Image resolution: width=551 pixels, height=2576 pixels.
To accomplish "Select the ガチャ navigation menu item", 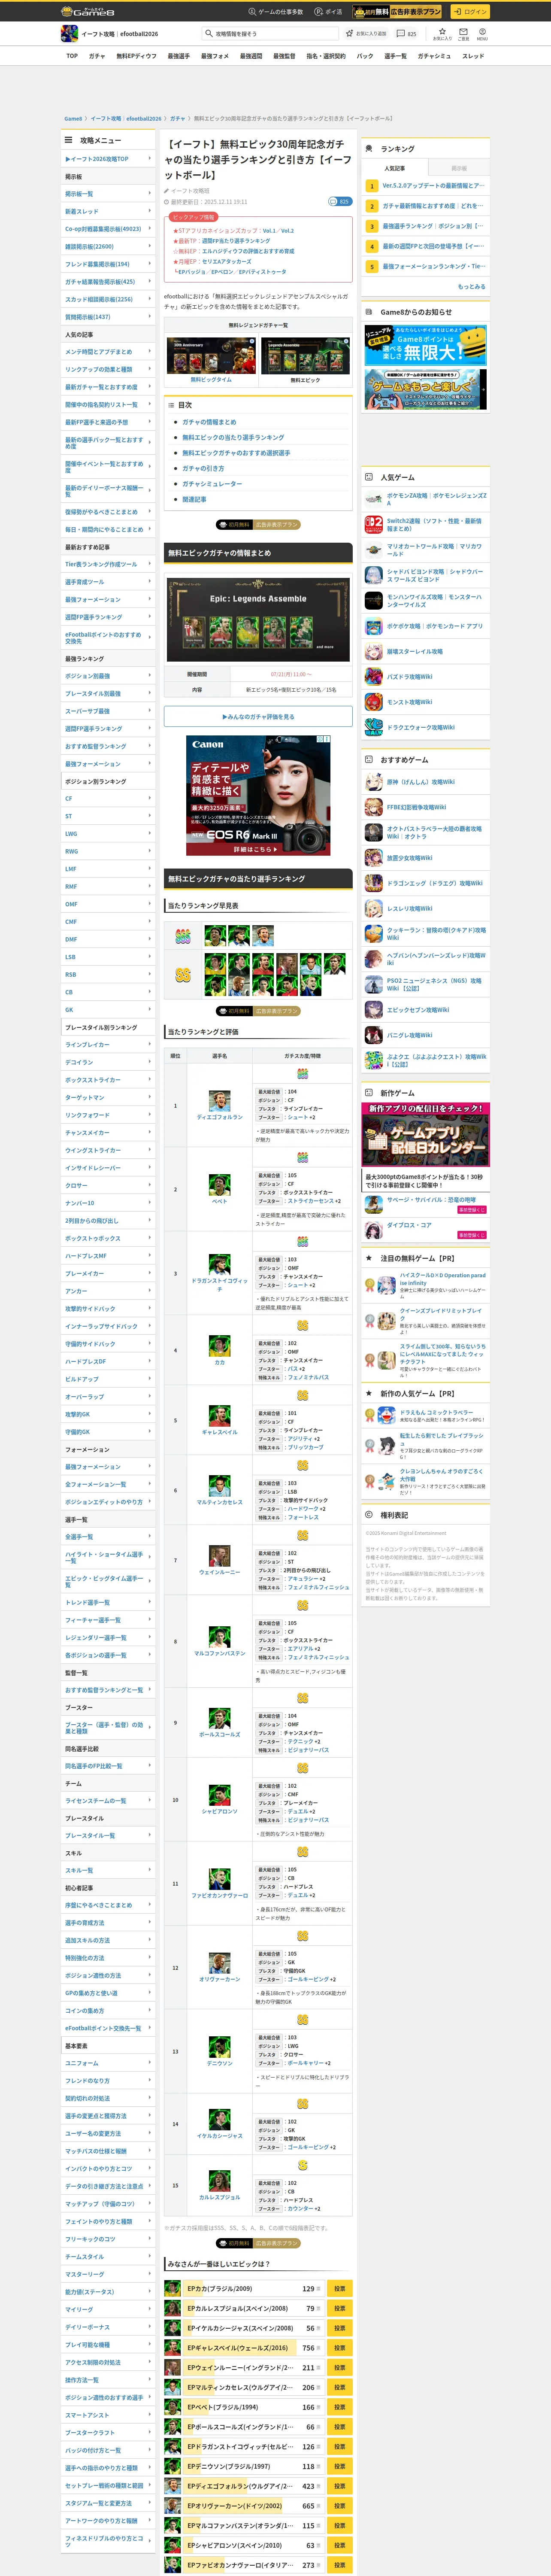I will pos(96,56).
